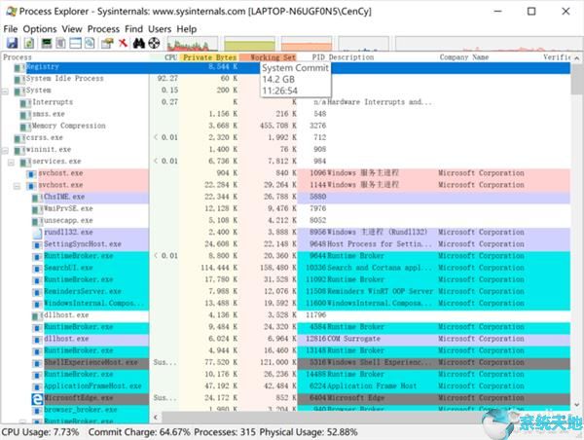
Task: Click the Save toolbar icon
Action: [x=13, y=43]
